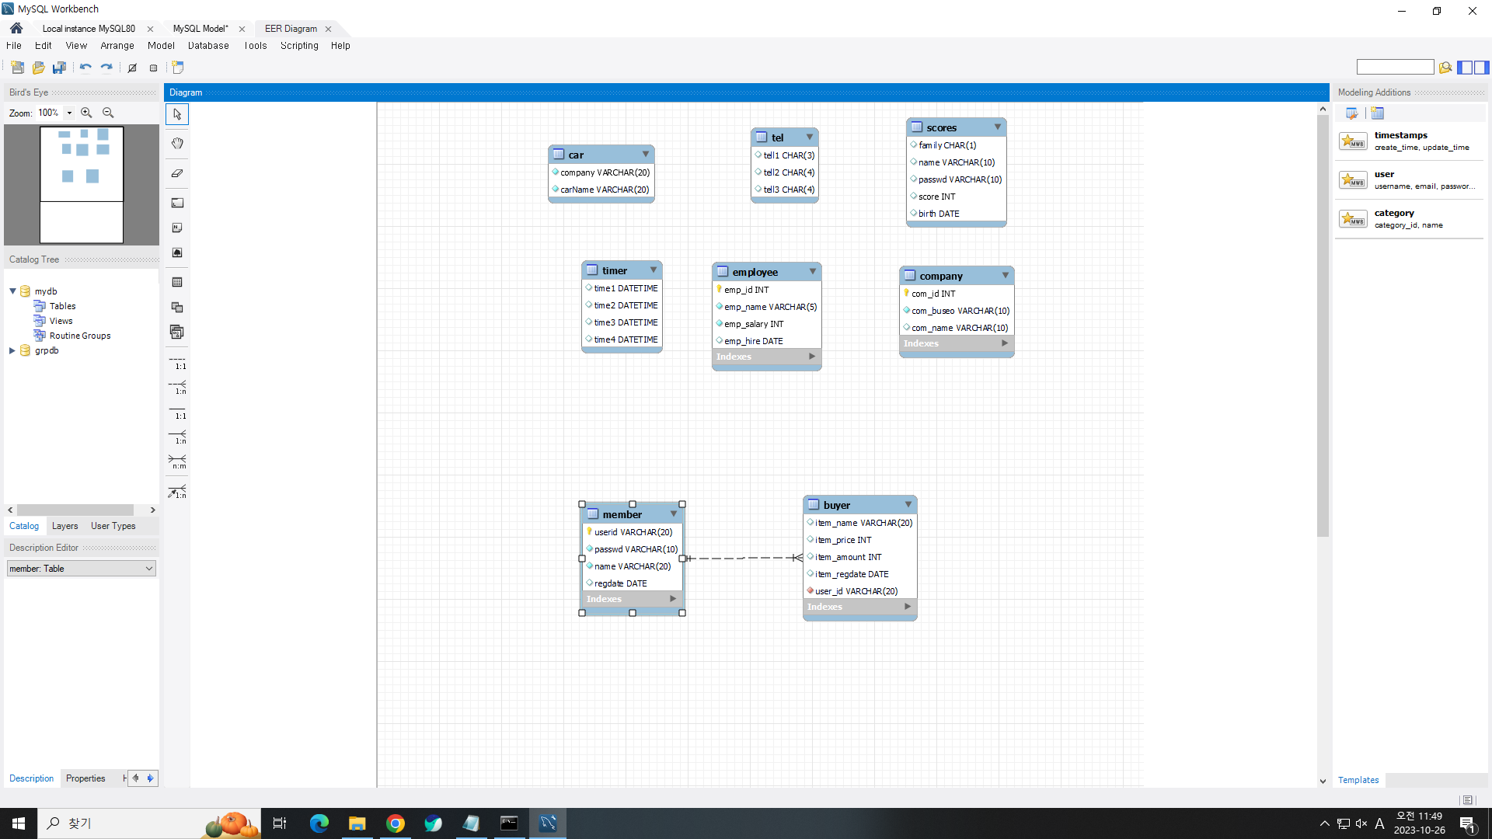The height and width of the screenshot is (839, 1492).
Task: Switch to the Layers tab
Action: click(x=64, y=526)
